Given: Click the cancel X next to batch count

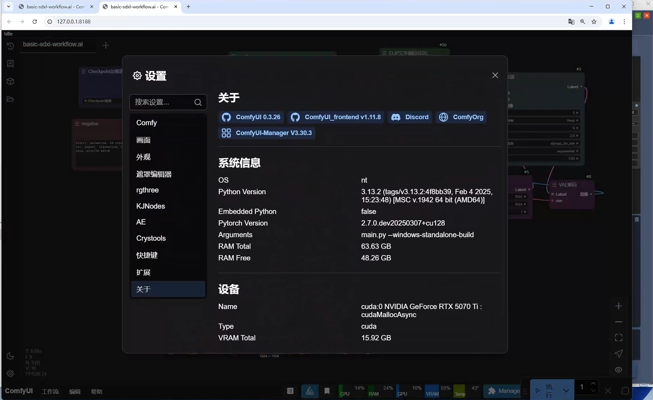Looking at the screenshot, I should click(x=608, y=391).
